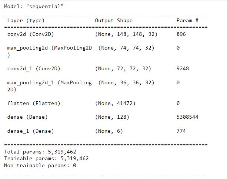227x179 pixels.
Task: Select the max_pooling2d_1 layer name
Action: pyautogui.click(x=50, y=86)
